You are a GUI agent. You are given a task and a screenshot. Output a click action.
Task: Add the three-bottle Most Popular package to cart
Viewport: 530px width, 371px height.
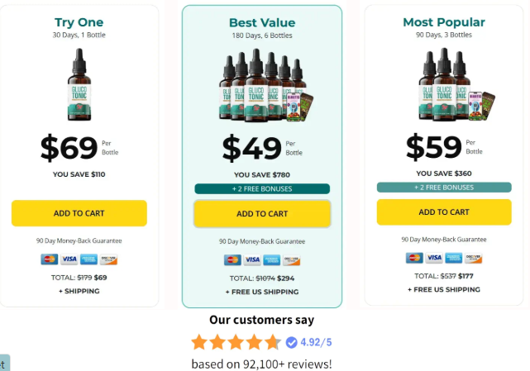444,212
